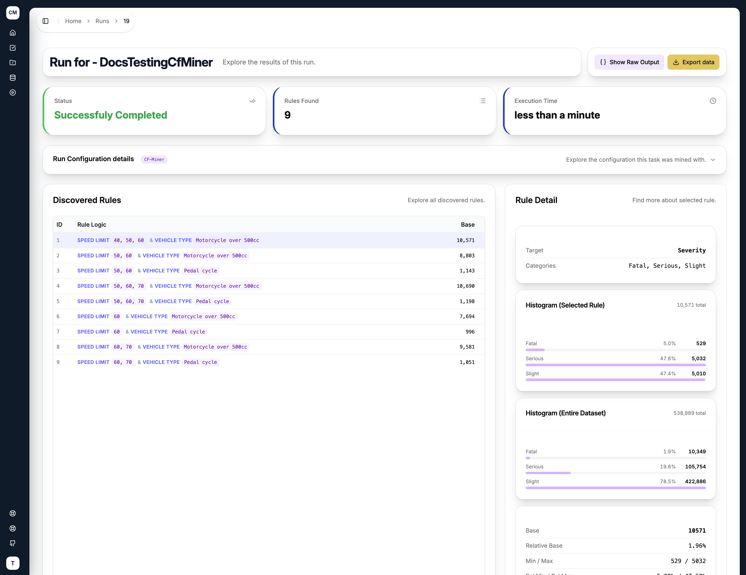Open the folder sidebar icon
This screenshot has width=746, height=575.
click(13, 62)
